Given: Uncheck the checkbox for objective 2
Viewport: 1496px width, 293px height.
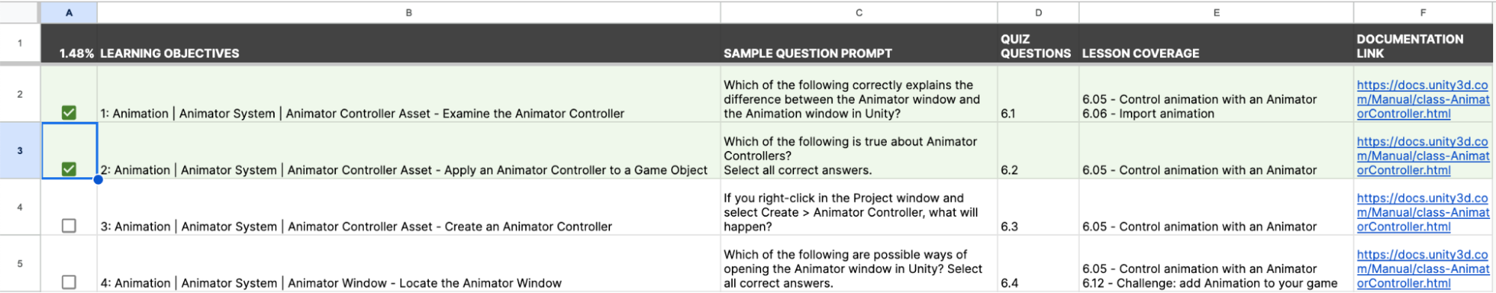Looking at the screenshot, I should 69,170.
